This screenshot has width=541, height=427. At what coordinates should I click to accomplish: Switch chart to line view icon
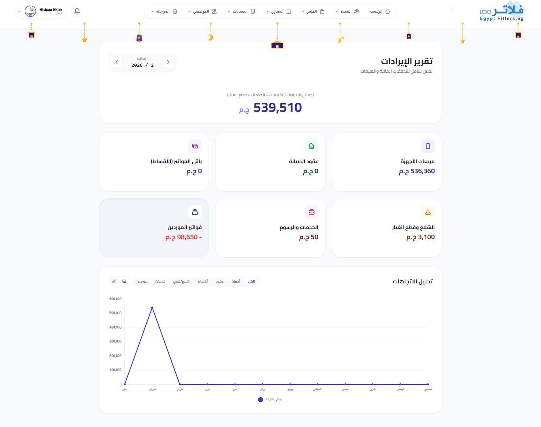point(124,281)
